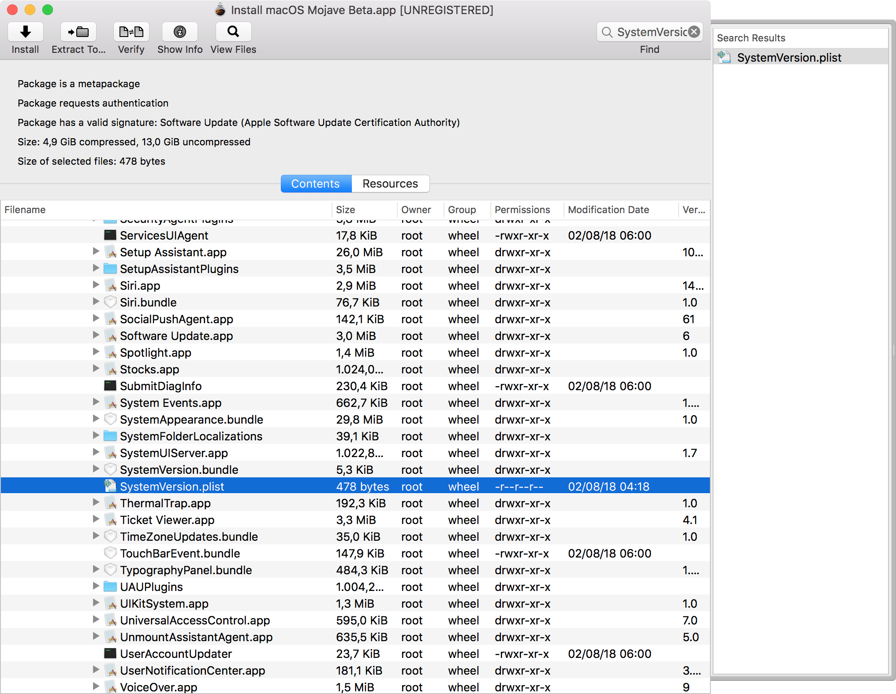Select the TouchBarEvent.bundle row
Screen dimensions: 896x694
pyautogui.click(x=180, y=554)
